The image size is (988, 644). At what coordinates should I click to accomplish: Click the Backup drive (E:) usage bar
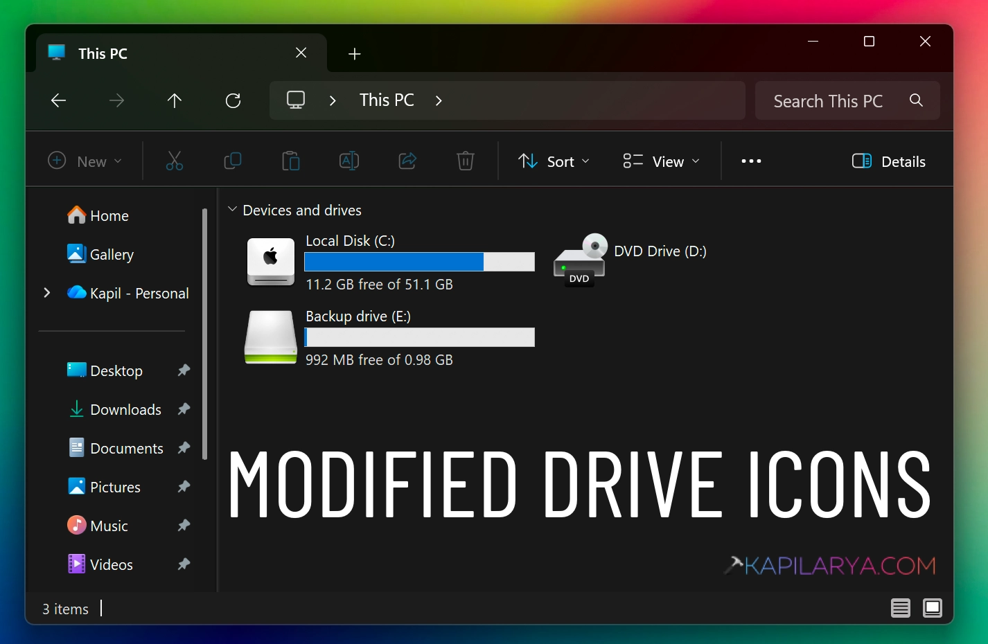420,337
